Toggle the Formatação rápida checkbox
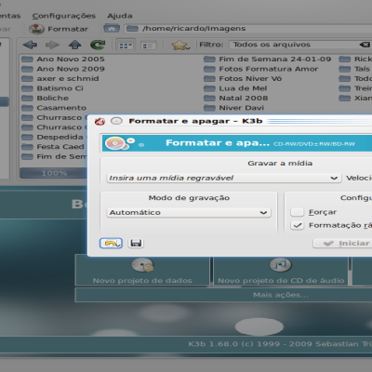This screenshot has height=372, width=372. tap(297, 225)
